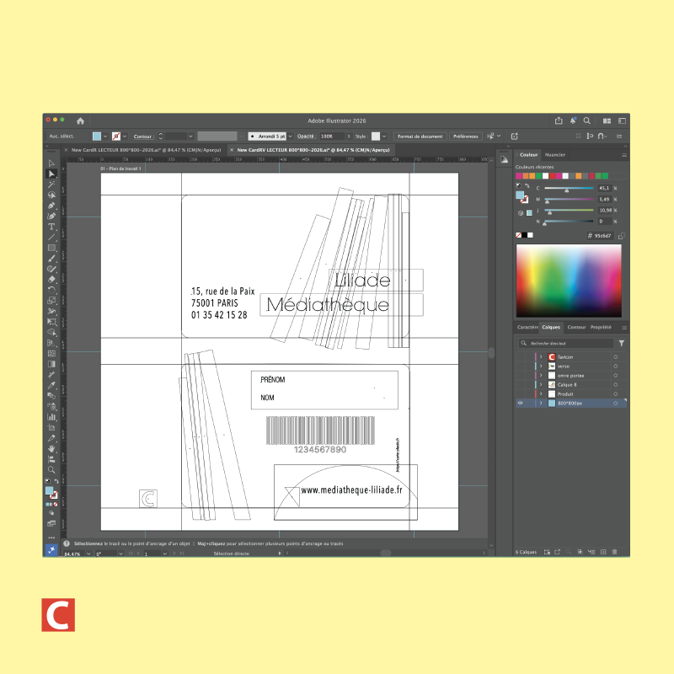Click the Préférences button
Viewport: 674px width, 674px height.
coord(465,136)
